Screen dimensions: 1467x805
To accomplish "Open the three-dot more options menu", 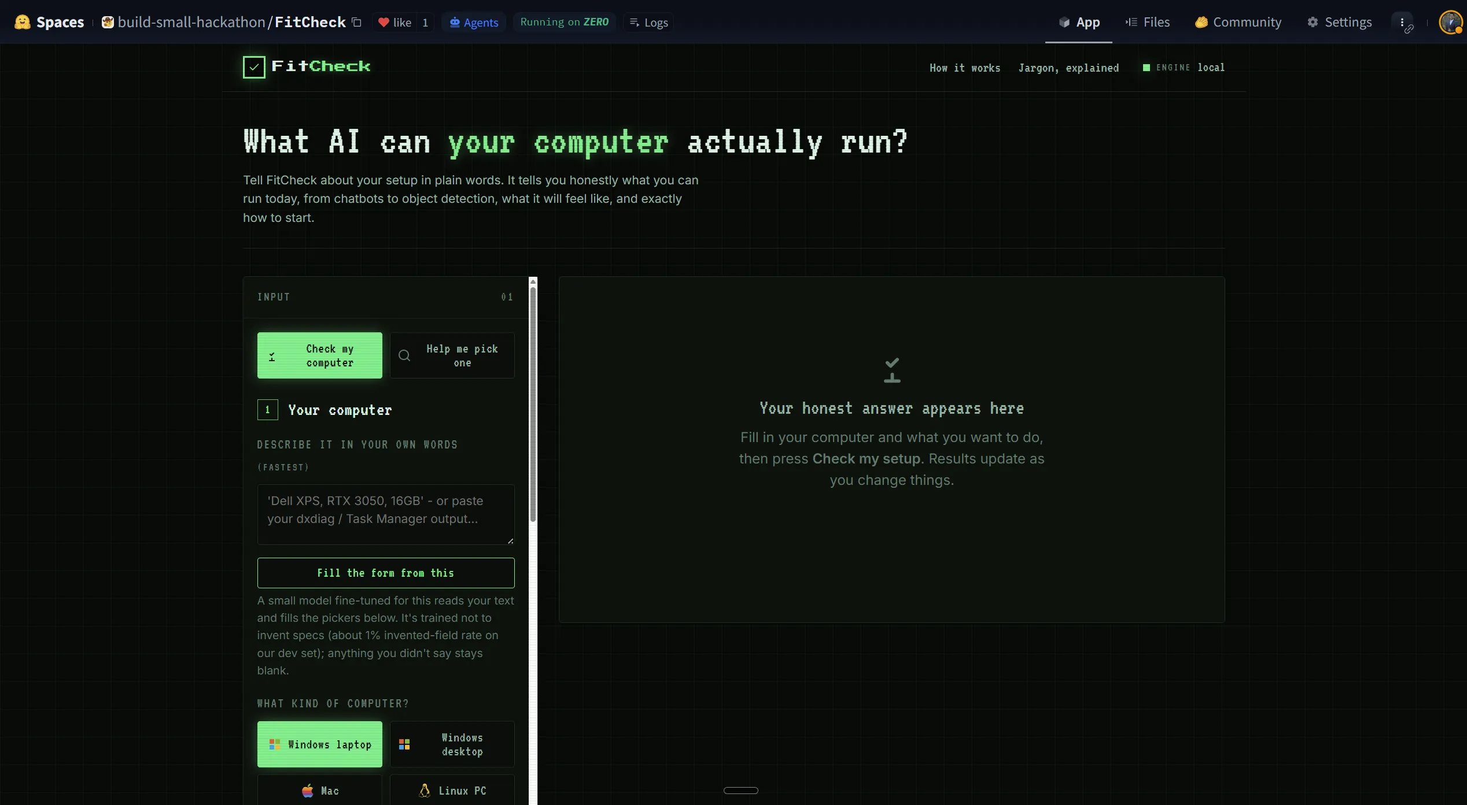I will pos(1402,23).
